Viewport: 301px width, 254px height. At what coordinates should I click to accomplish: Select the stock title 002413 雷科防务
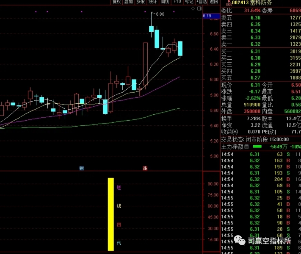(x=252, y=3)
